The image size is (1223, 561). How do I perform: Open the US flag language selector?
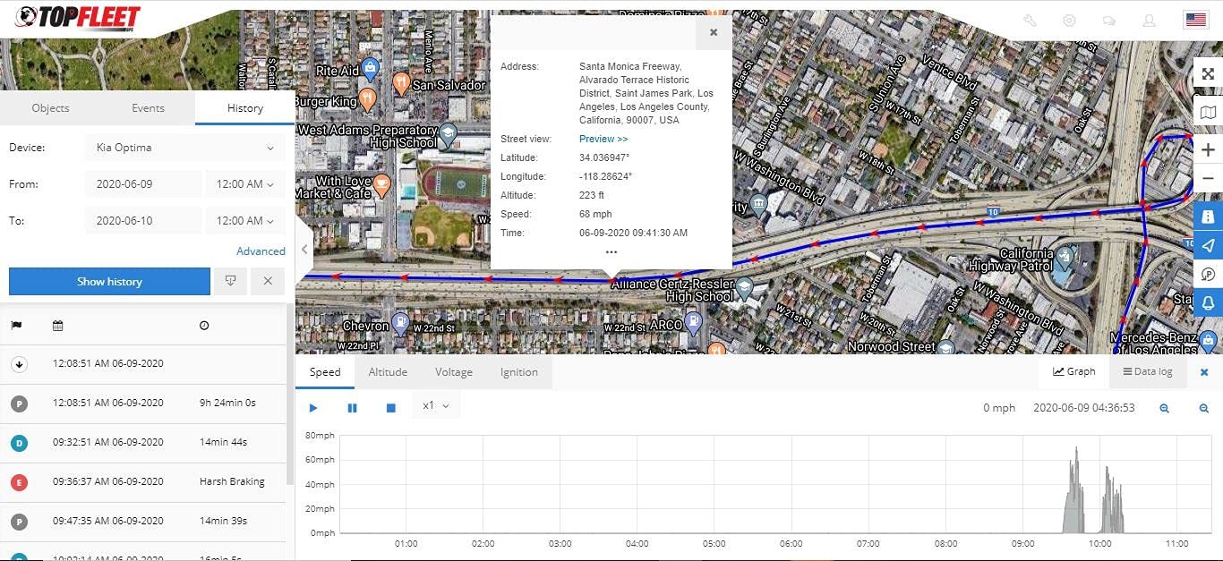tap(1195, 21)
